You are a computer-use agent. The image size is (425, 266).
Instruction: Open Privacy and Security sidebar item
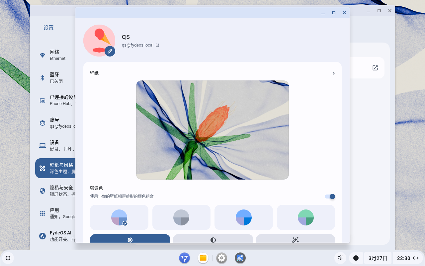pyautogui.click(x=55, y=191)
